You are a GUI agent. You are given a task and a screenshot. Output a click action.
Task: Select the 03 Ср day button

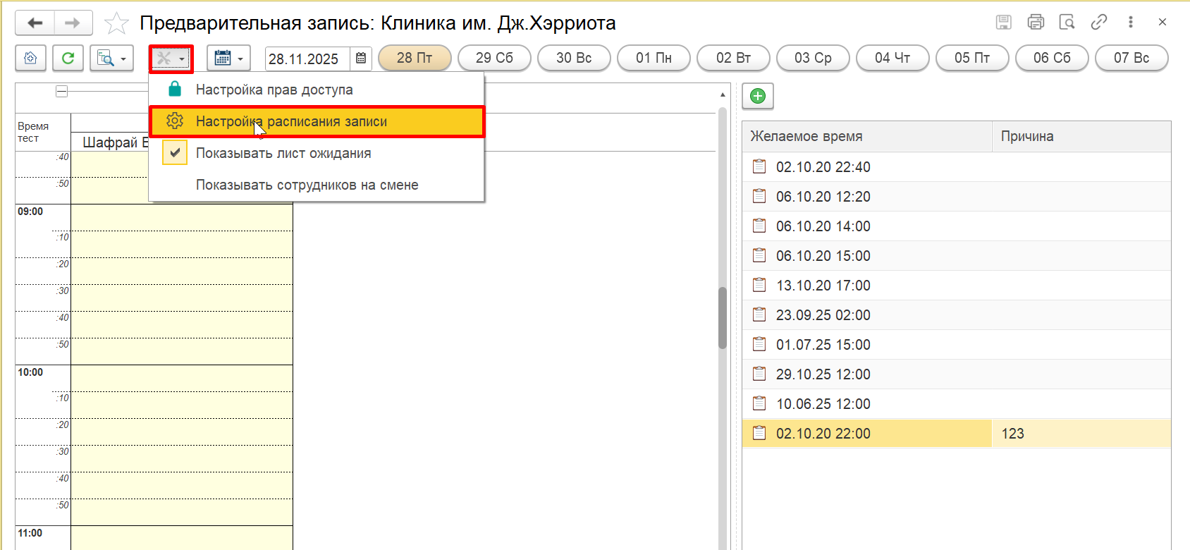point(813,58)
